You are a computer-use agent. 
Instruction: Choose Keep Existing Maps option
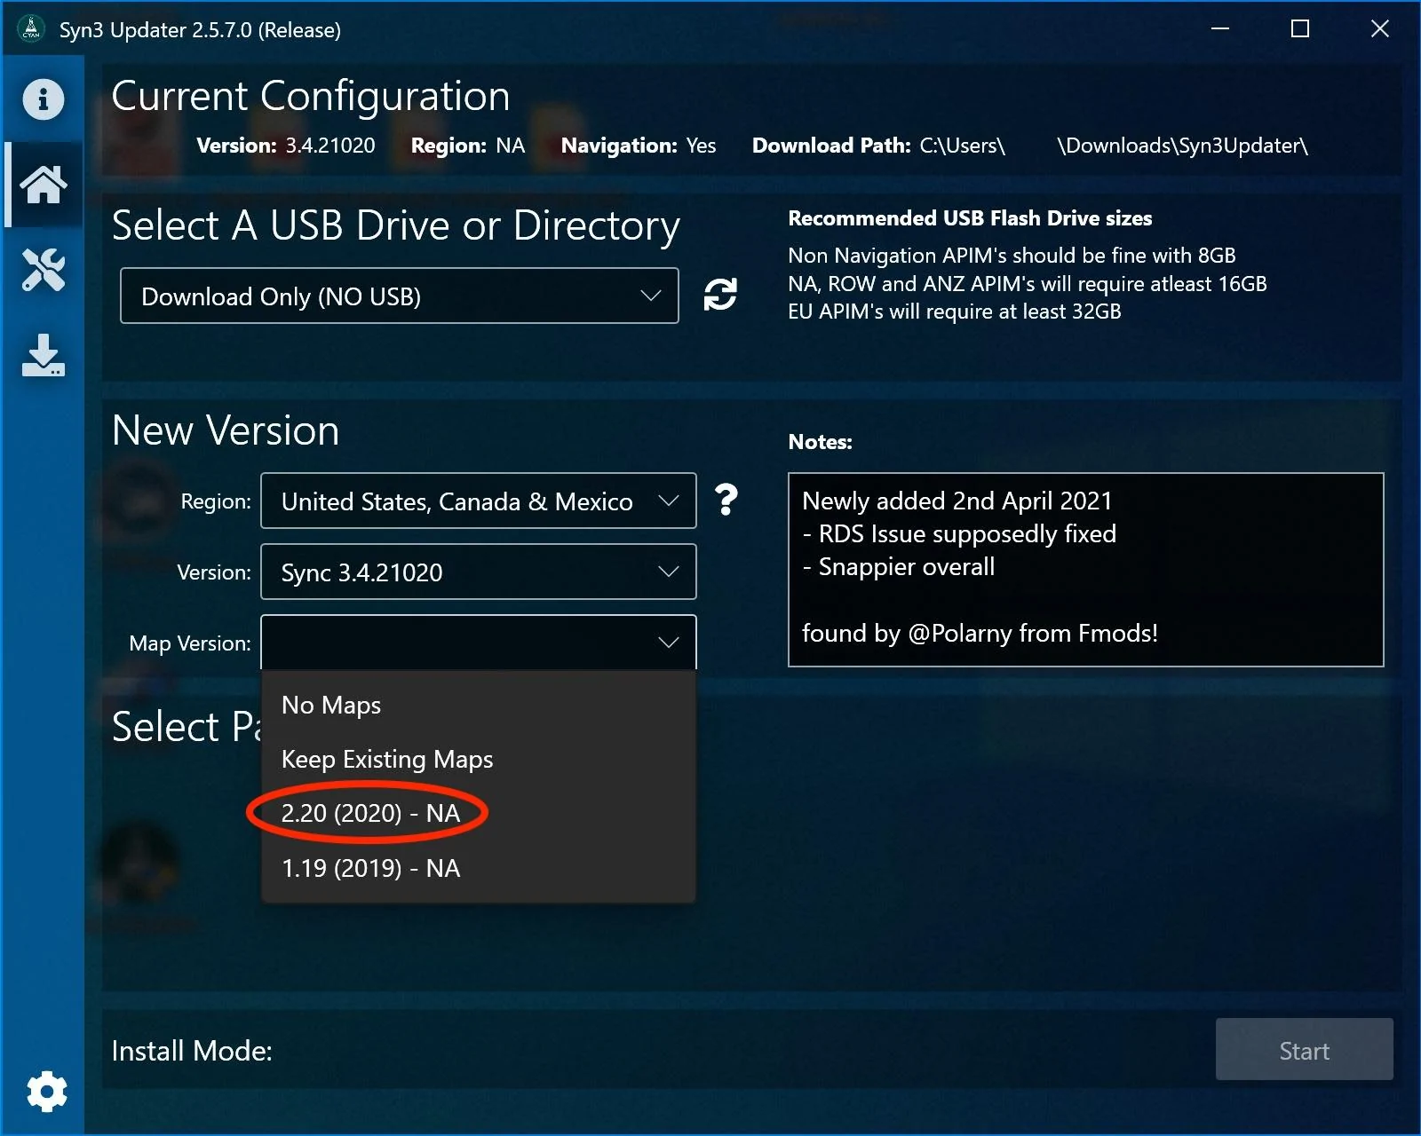click(x=479, y=760)
